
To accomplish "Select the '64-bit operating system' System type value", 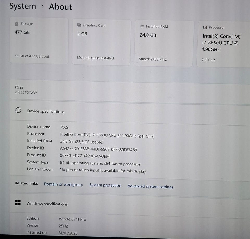I will (100, 163).
